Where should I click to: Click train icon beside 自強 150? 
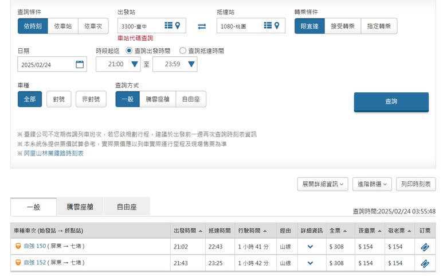(x=18, y=246)
